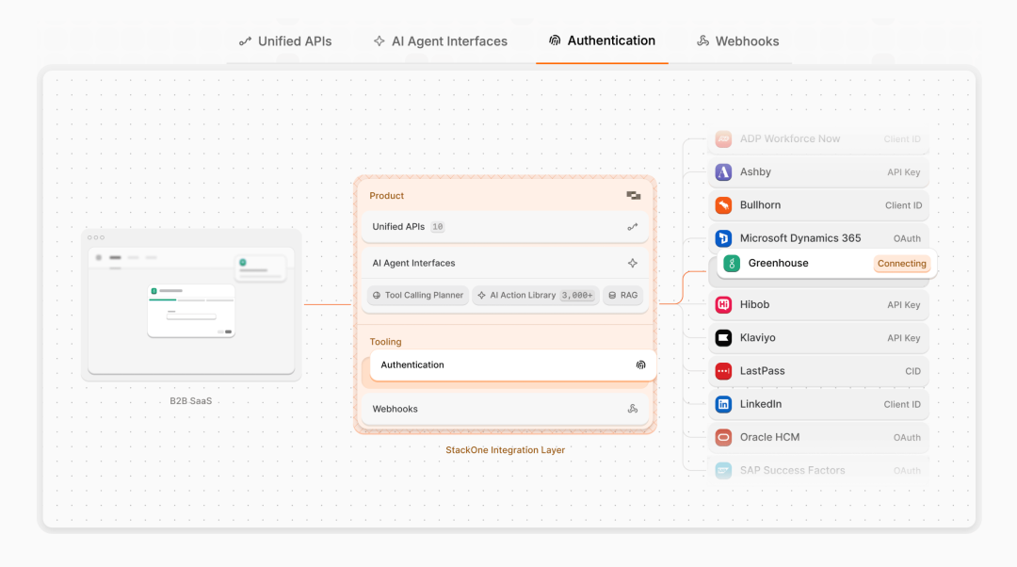Click the B2B SaaS caption
This screenshot has width=1017, height=567.
190,401
